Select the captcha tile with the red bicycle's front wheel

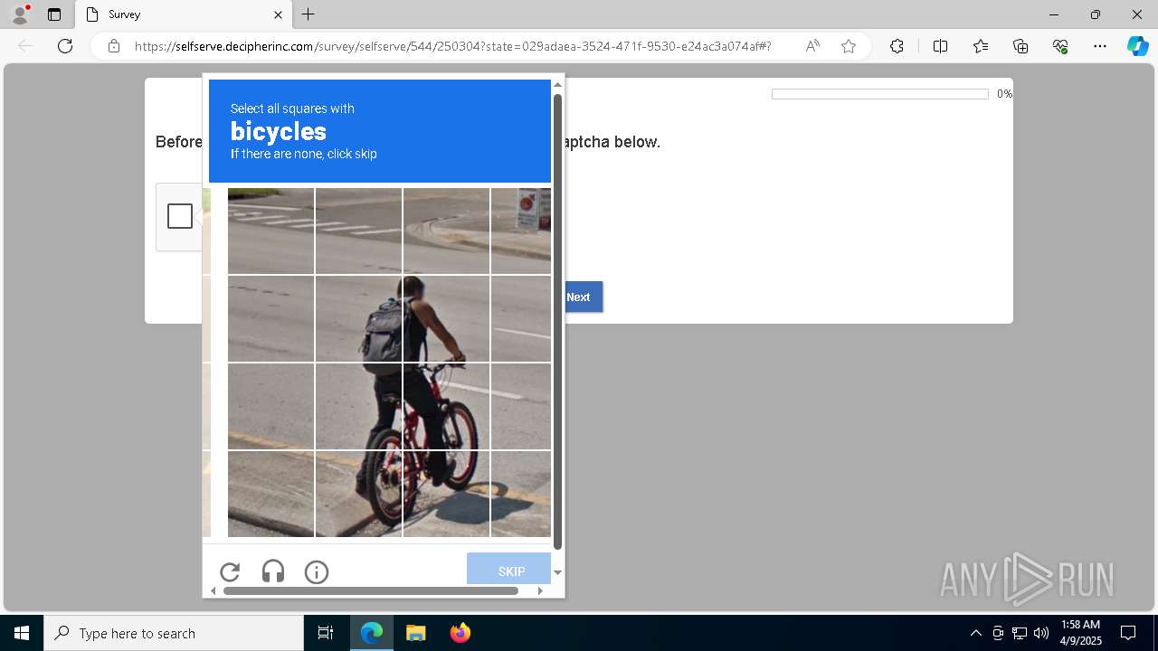pos(446,406)
